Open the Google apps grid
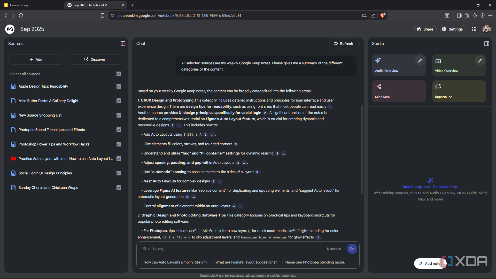 (x=474, y=29)
